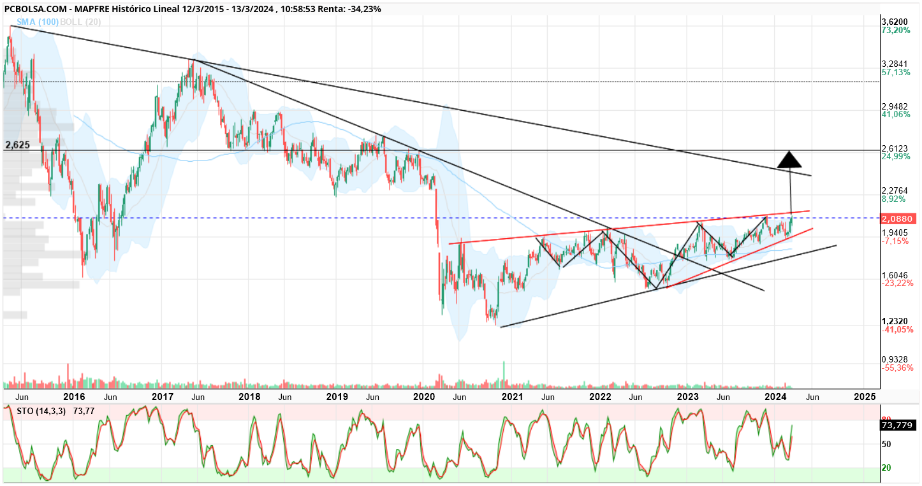The width and height of the screenshot is (922, 486).
Task: Click the 8,92% percentage label
Action: 893,199
